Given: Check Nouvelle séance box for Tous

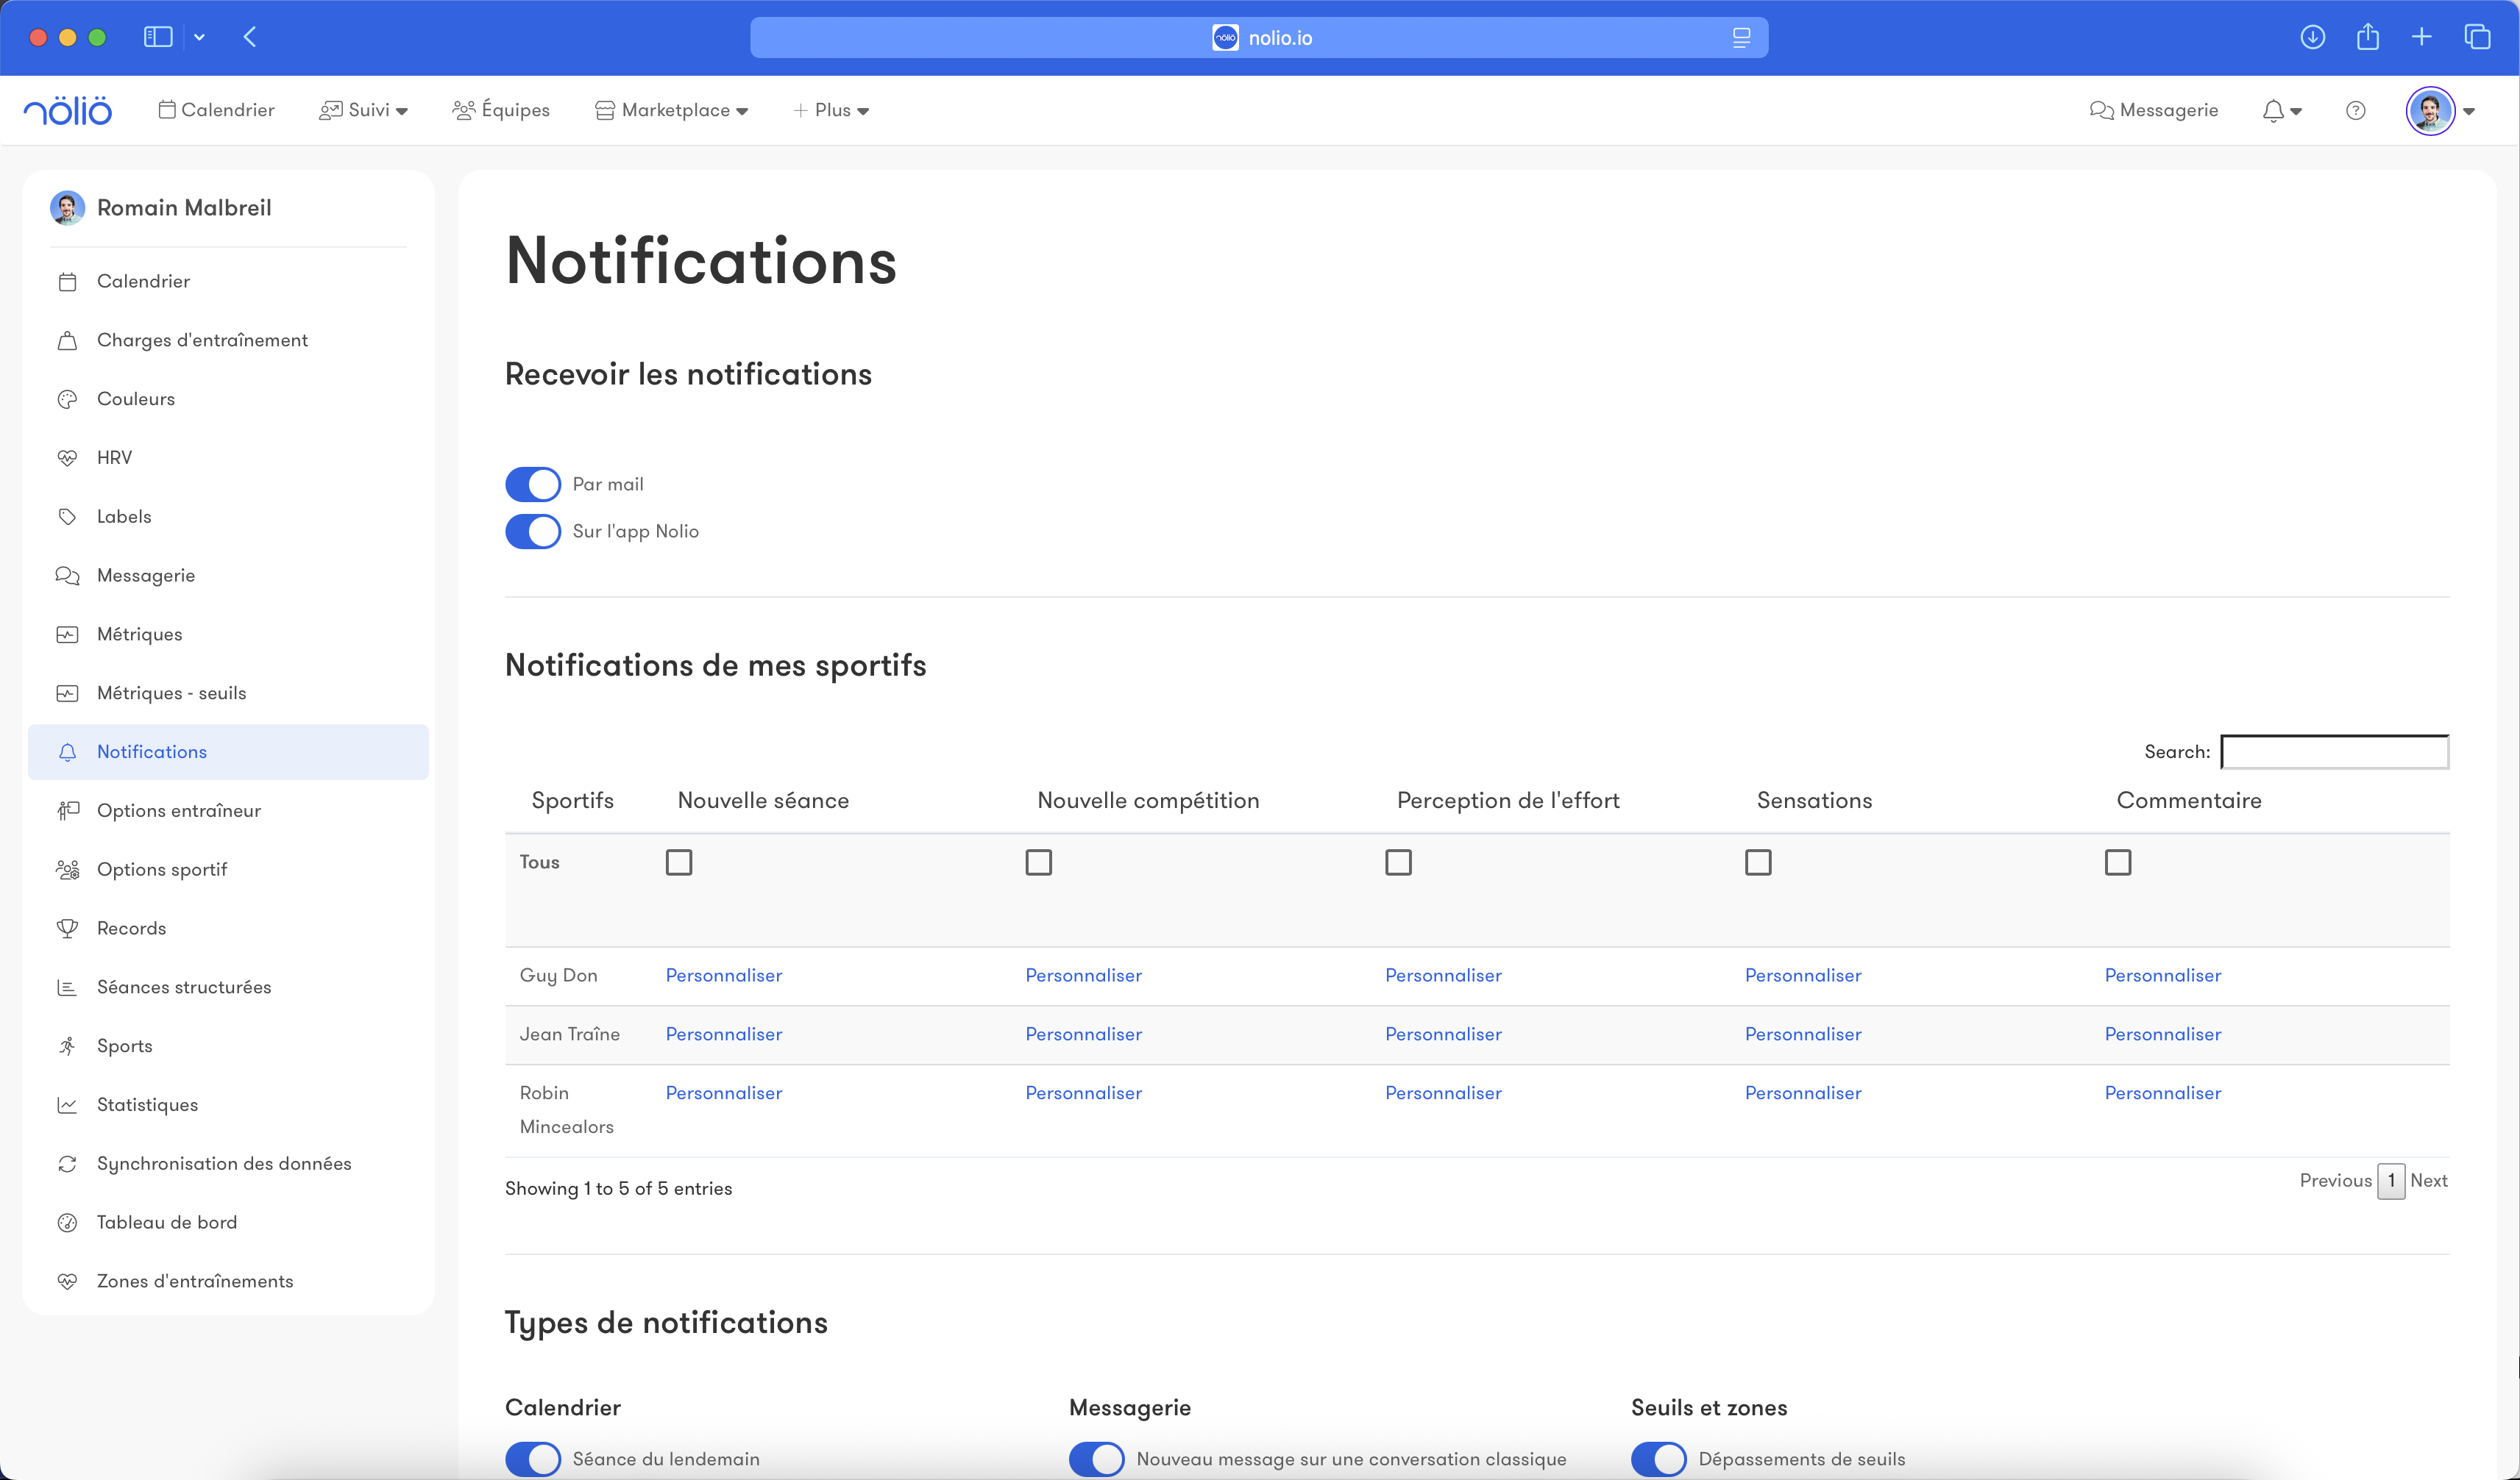Looking at the screenshot, I should tap(679, 862).
